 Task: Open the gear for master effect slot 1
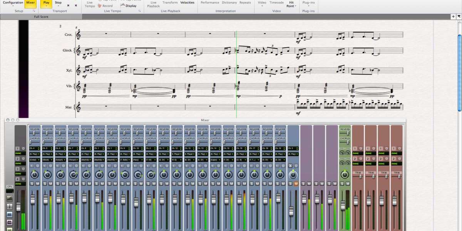tap(23, 148)
